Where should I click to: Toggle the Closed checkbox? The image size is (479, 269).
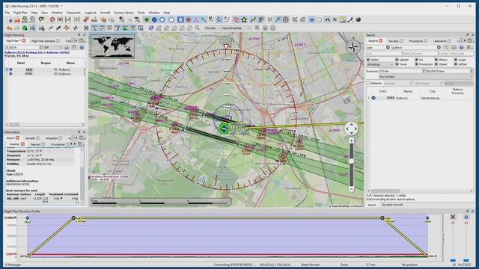(436, 64)
